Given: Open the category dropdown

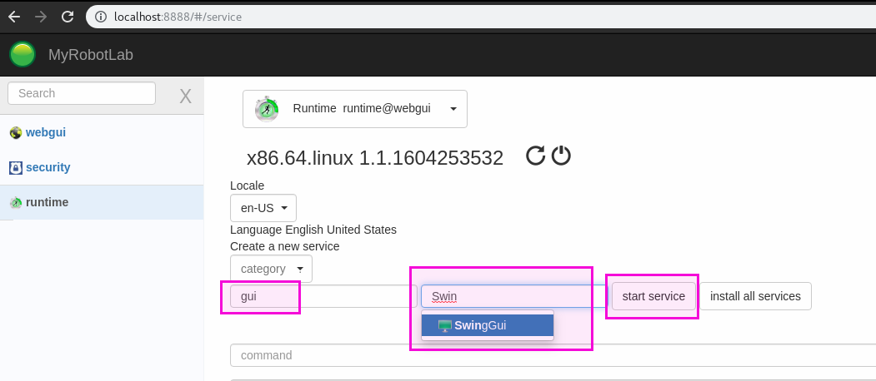Looking at the screenshot, I should click(271, 269).
